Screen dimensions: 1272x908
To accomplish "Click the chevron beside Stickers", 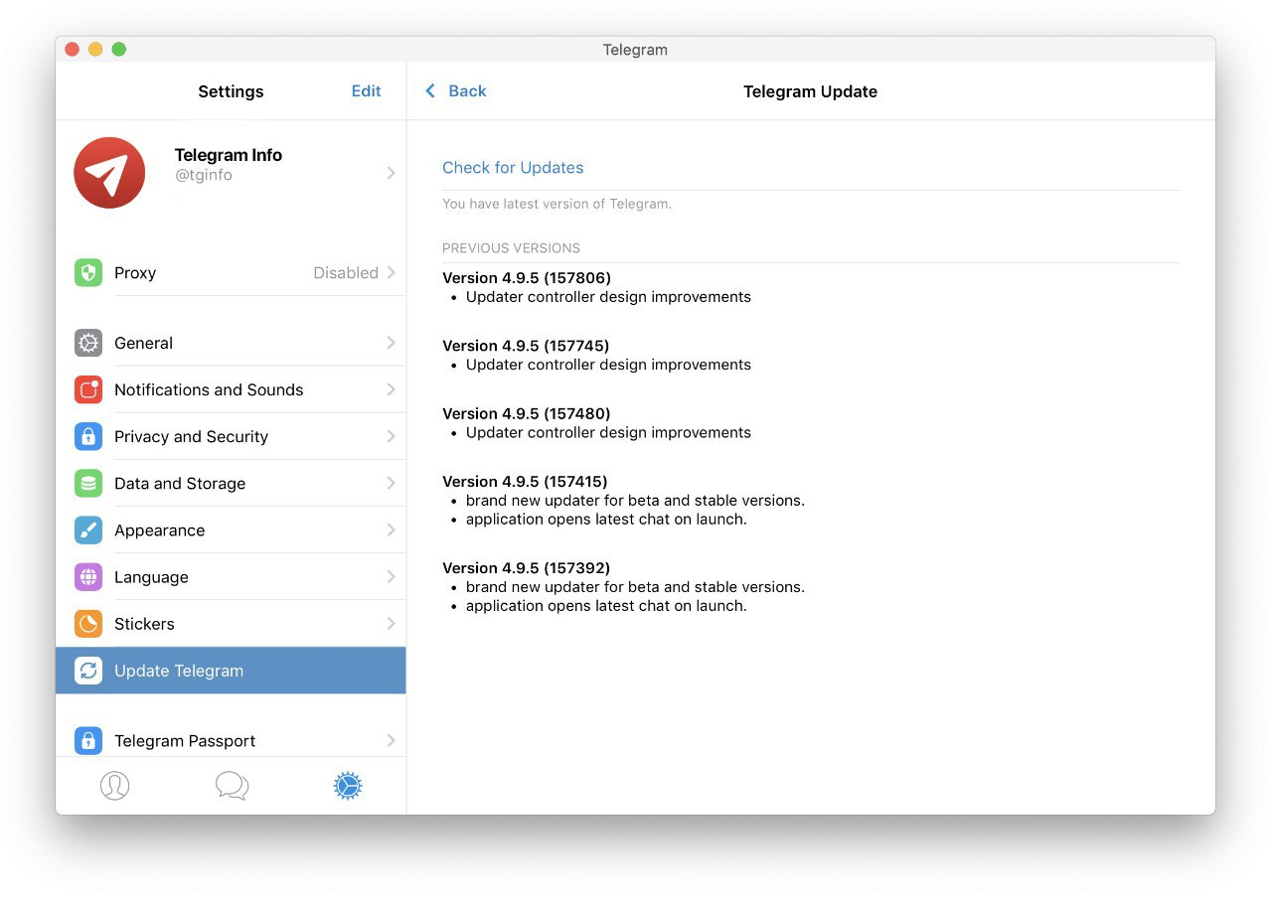I will click(x=392, y=624).
